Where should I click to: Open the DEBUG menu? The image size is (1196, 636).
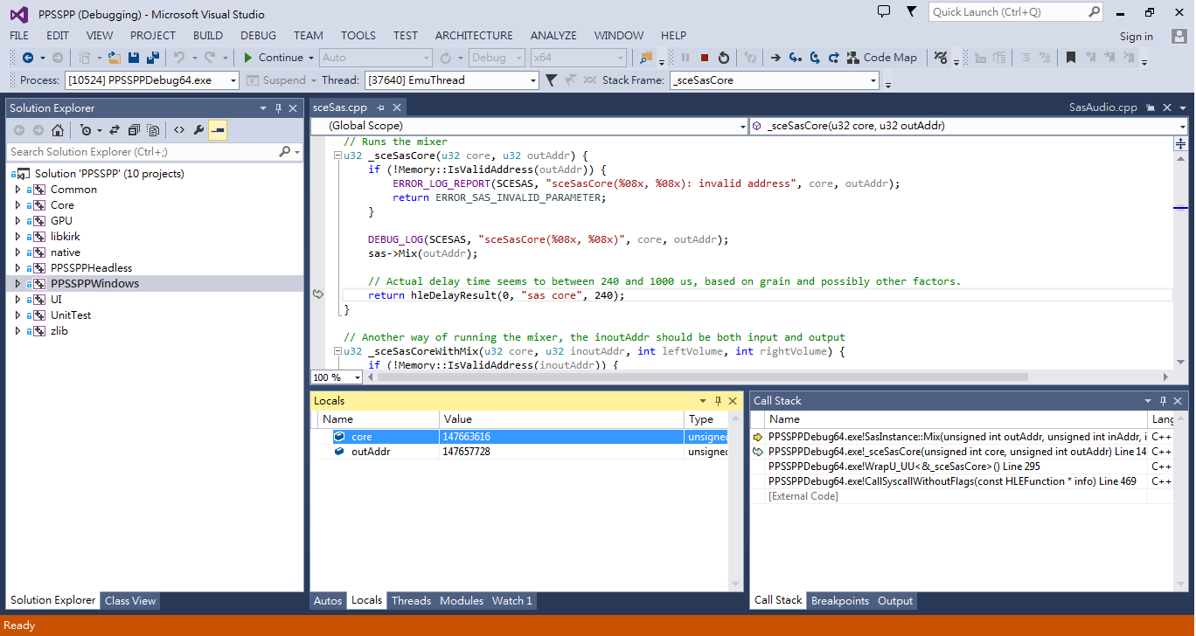tap(258, 36)
